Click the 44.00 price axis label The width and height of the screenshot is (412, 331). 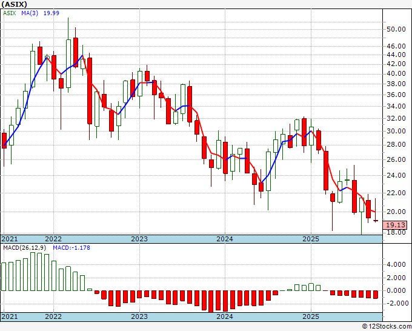[396, 55]
